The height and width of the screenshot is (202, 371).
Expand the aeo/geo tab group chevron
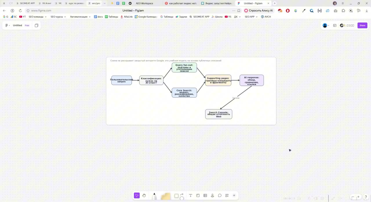point(104,3)
